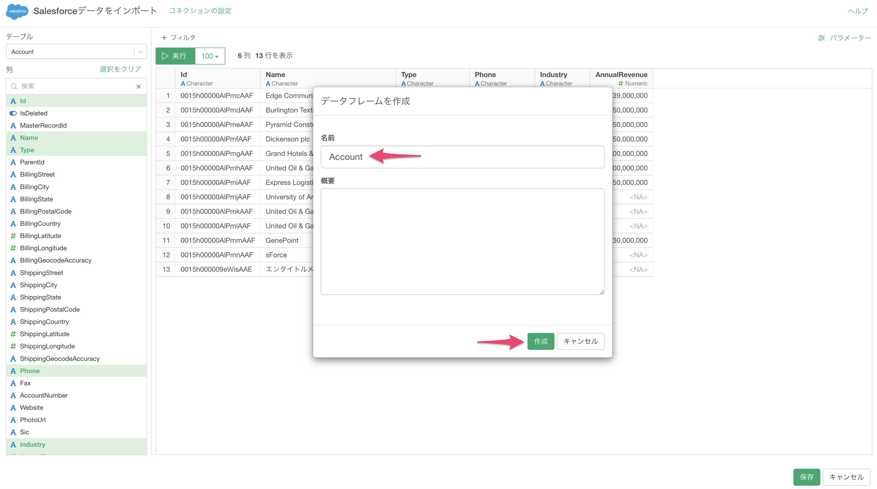Click the Phone column header in table
The width and height of the screenshot is (877, 489).
(x=502, y=79)
